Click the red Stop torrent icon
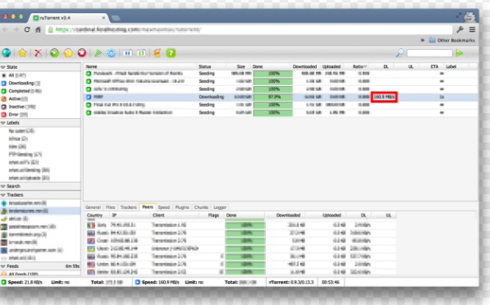 tap(82, 52)
